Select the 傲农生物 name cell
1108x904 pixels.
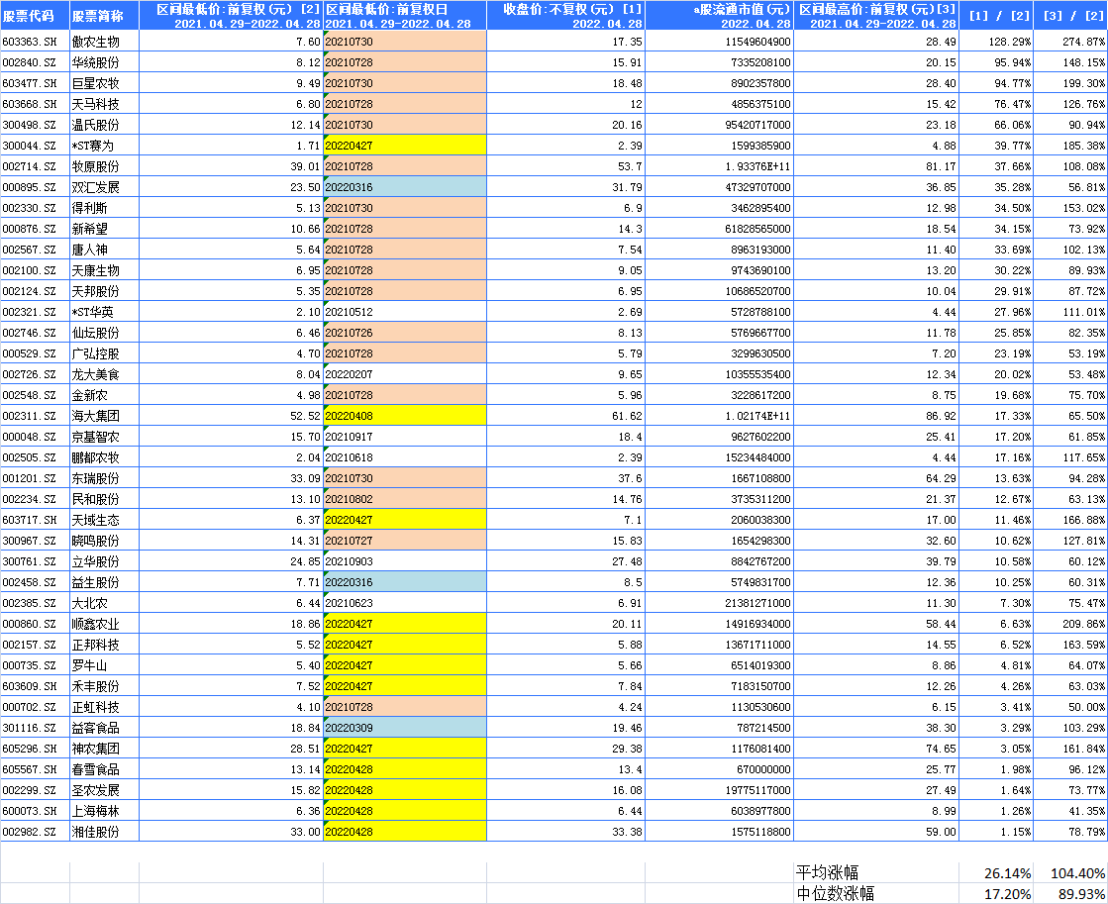(x=105, y=42)
